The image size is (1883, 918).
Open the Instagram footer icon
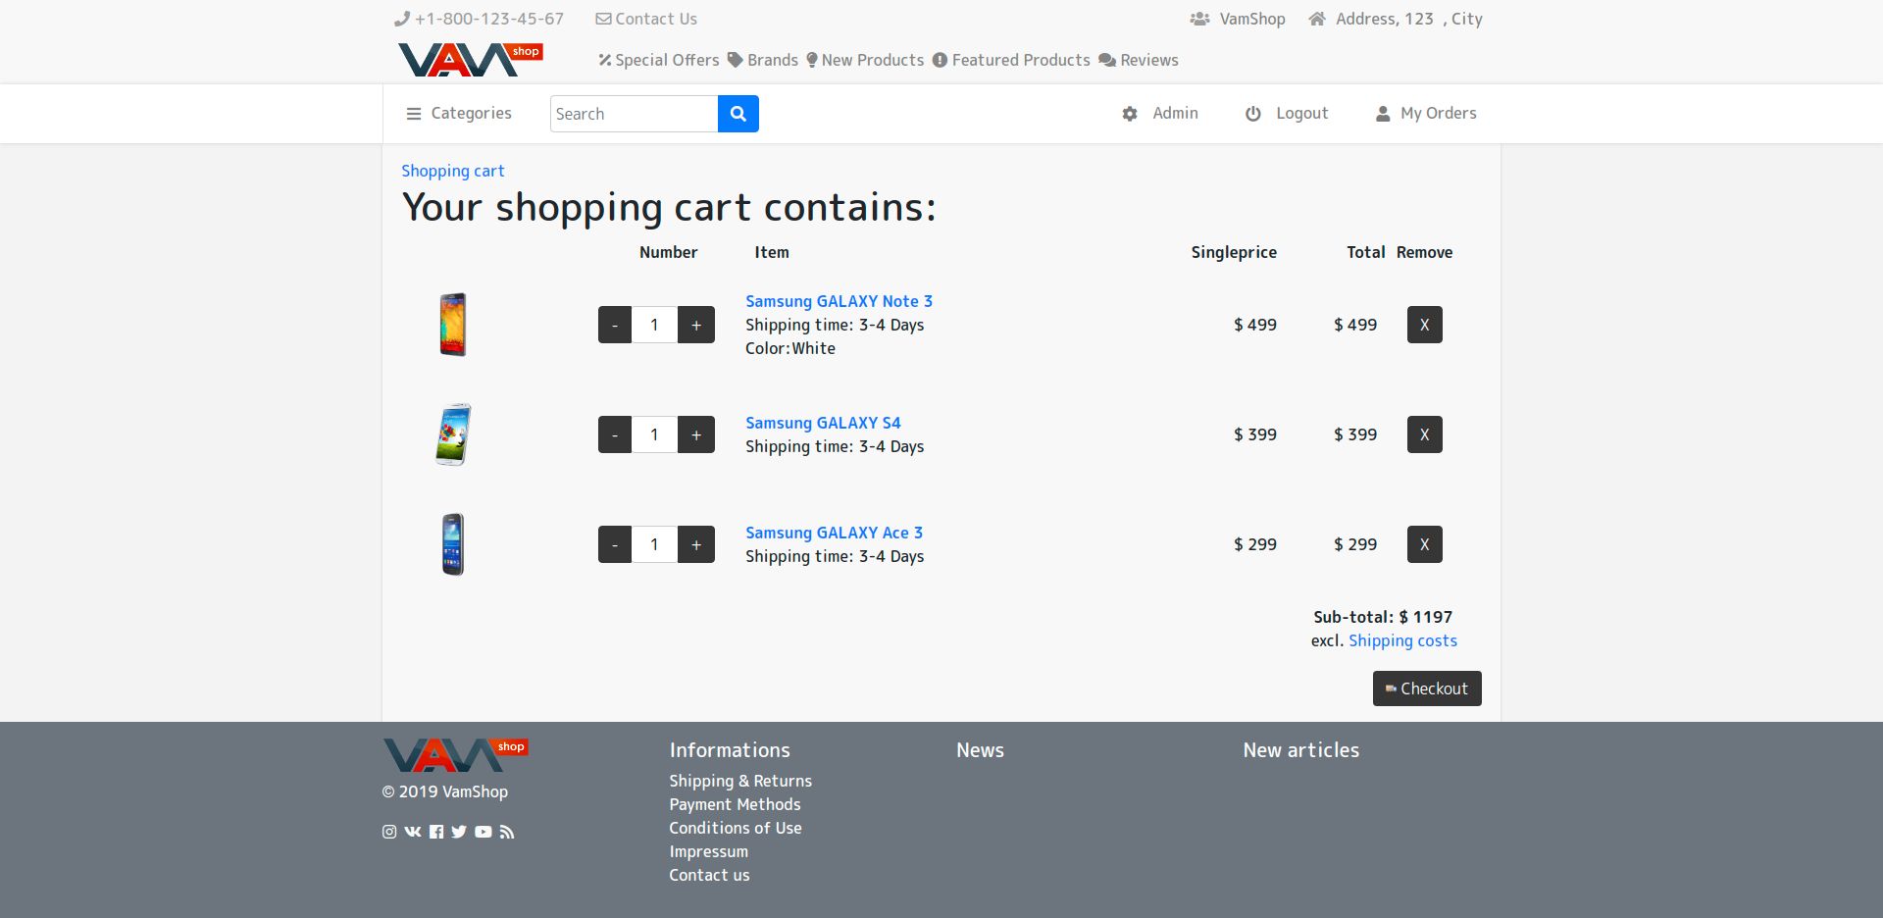pyautogui.click(x=389, y=832)
